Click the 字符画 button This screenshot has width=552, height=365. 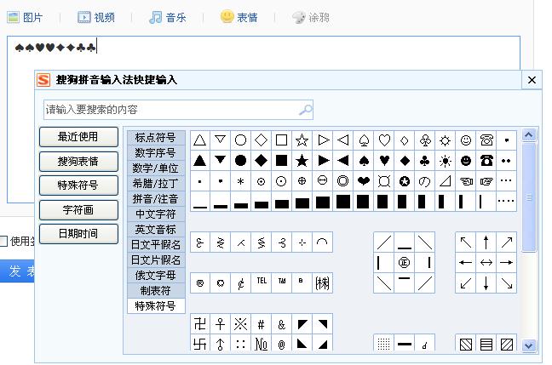(78, 210)
